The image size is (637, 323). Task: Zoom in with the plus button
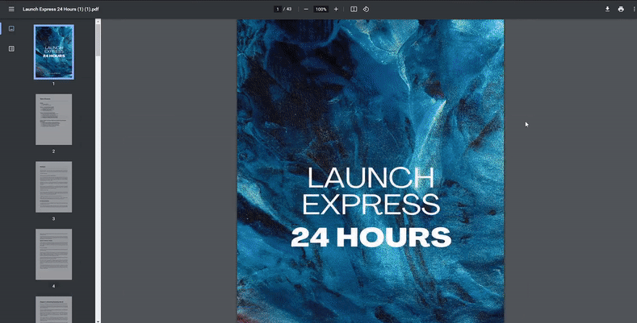click(x=336, y=9)
